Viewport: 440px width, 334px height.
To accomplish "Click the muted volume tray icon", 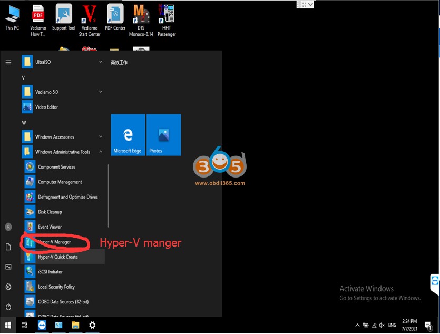I will [382, 325].
